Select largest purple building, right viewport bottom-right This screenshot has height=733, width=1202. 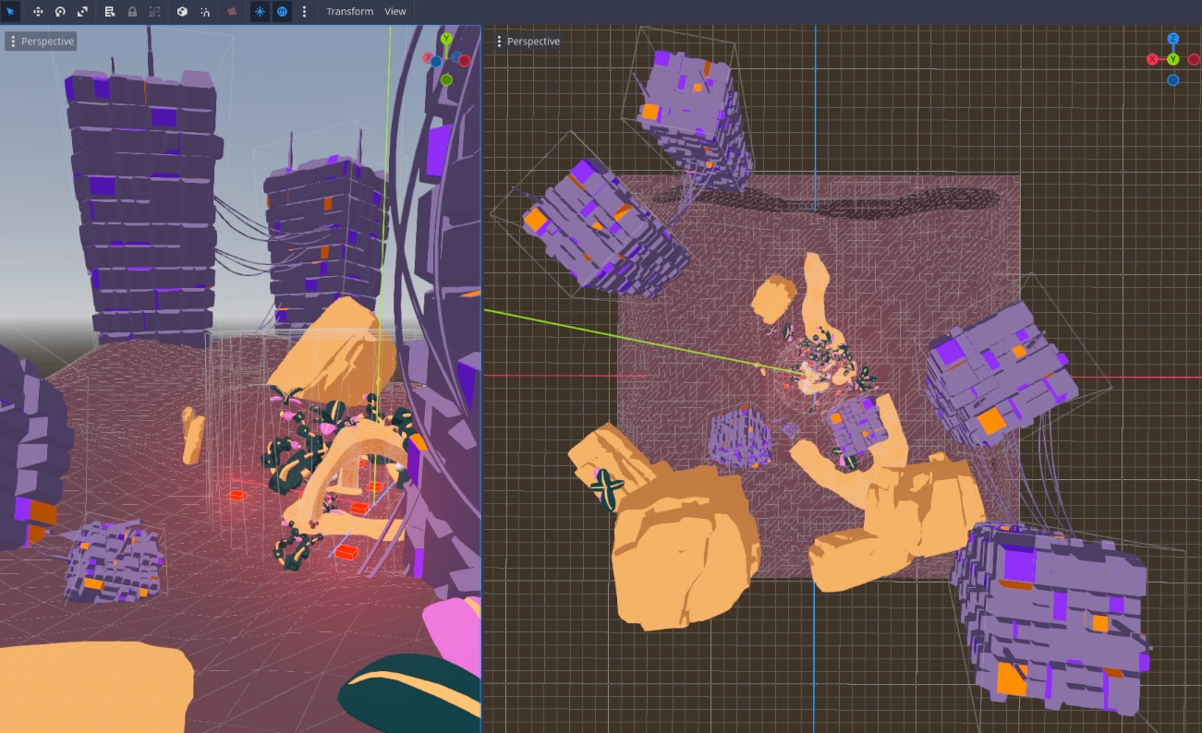1053,619
